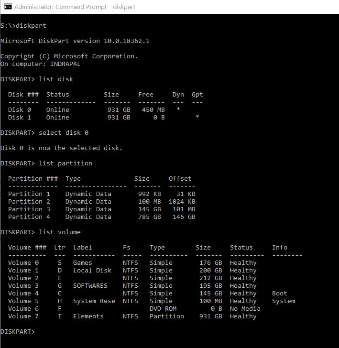Click the 'S:\>diskpart' command line
The image size is (339, 348).
coord(23,25)
